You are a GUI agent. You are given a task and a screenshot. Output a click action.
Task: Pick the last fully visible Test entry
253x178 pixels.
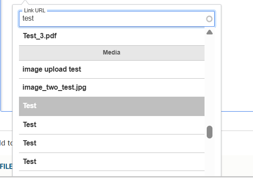[x=112, y=162]
